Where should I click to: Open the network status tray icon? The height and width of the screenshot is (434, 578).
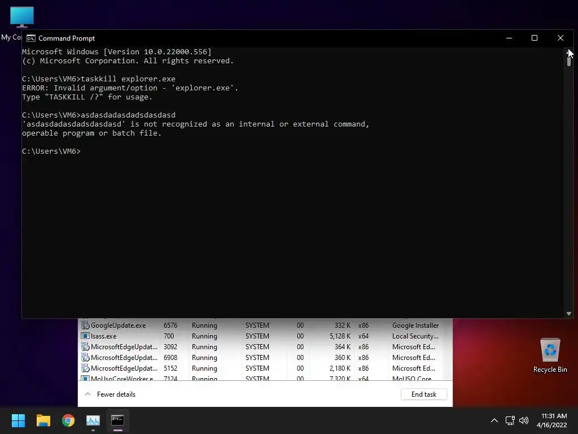pos(510,420)
